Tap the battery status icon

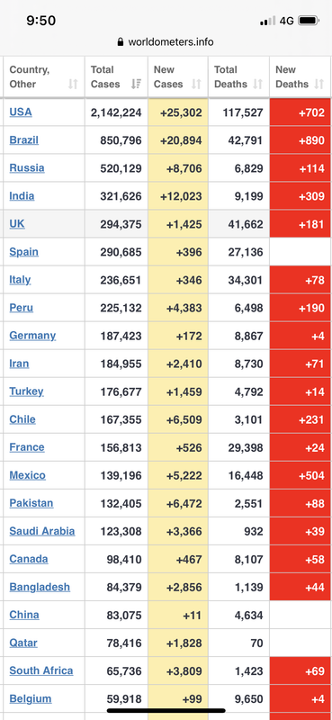tap(308, 21)
